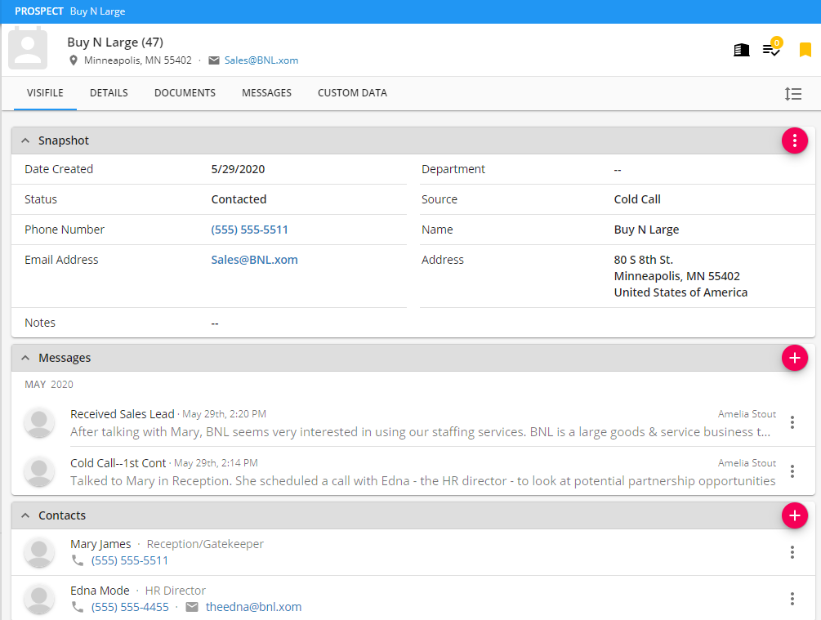
Task: Add a new contact with pink plus button
Action: (794, 515)
